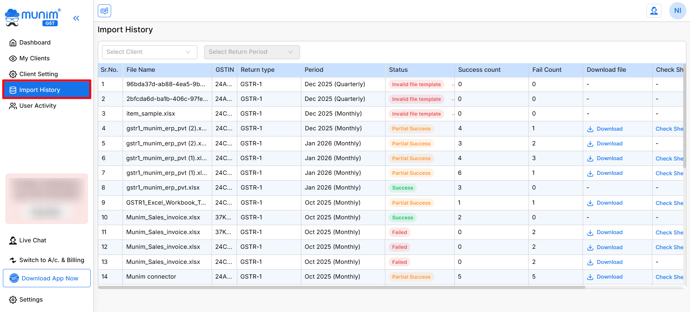Click the Munim GST logo
This screenshot has width=690, height=312.
33,18
